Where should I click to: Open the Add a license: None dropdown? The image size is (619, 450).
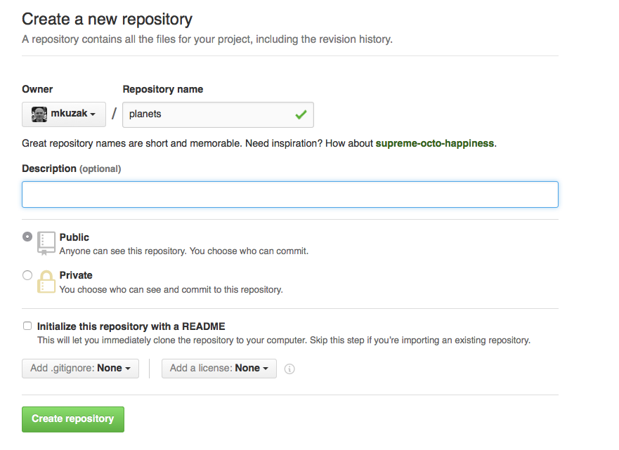pos(219,368)
